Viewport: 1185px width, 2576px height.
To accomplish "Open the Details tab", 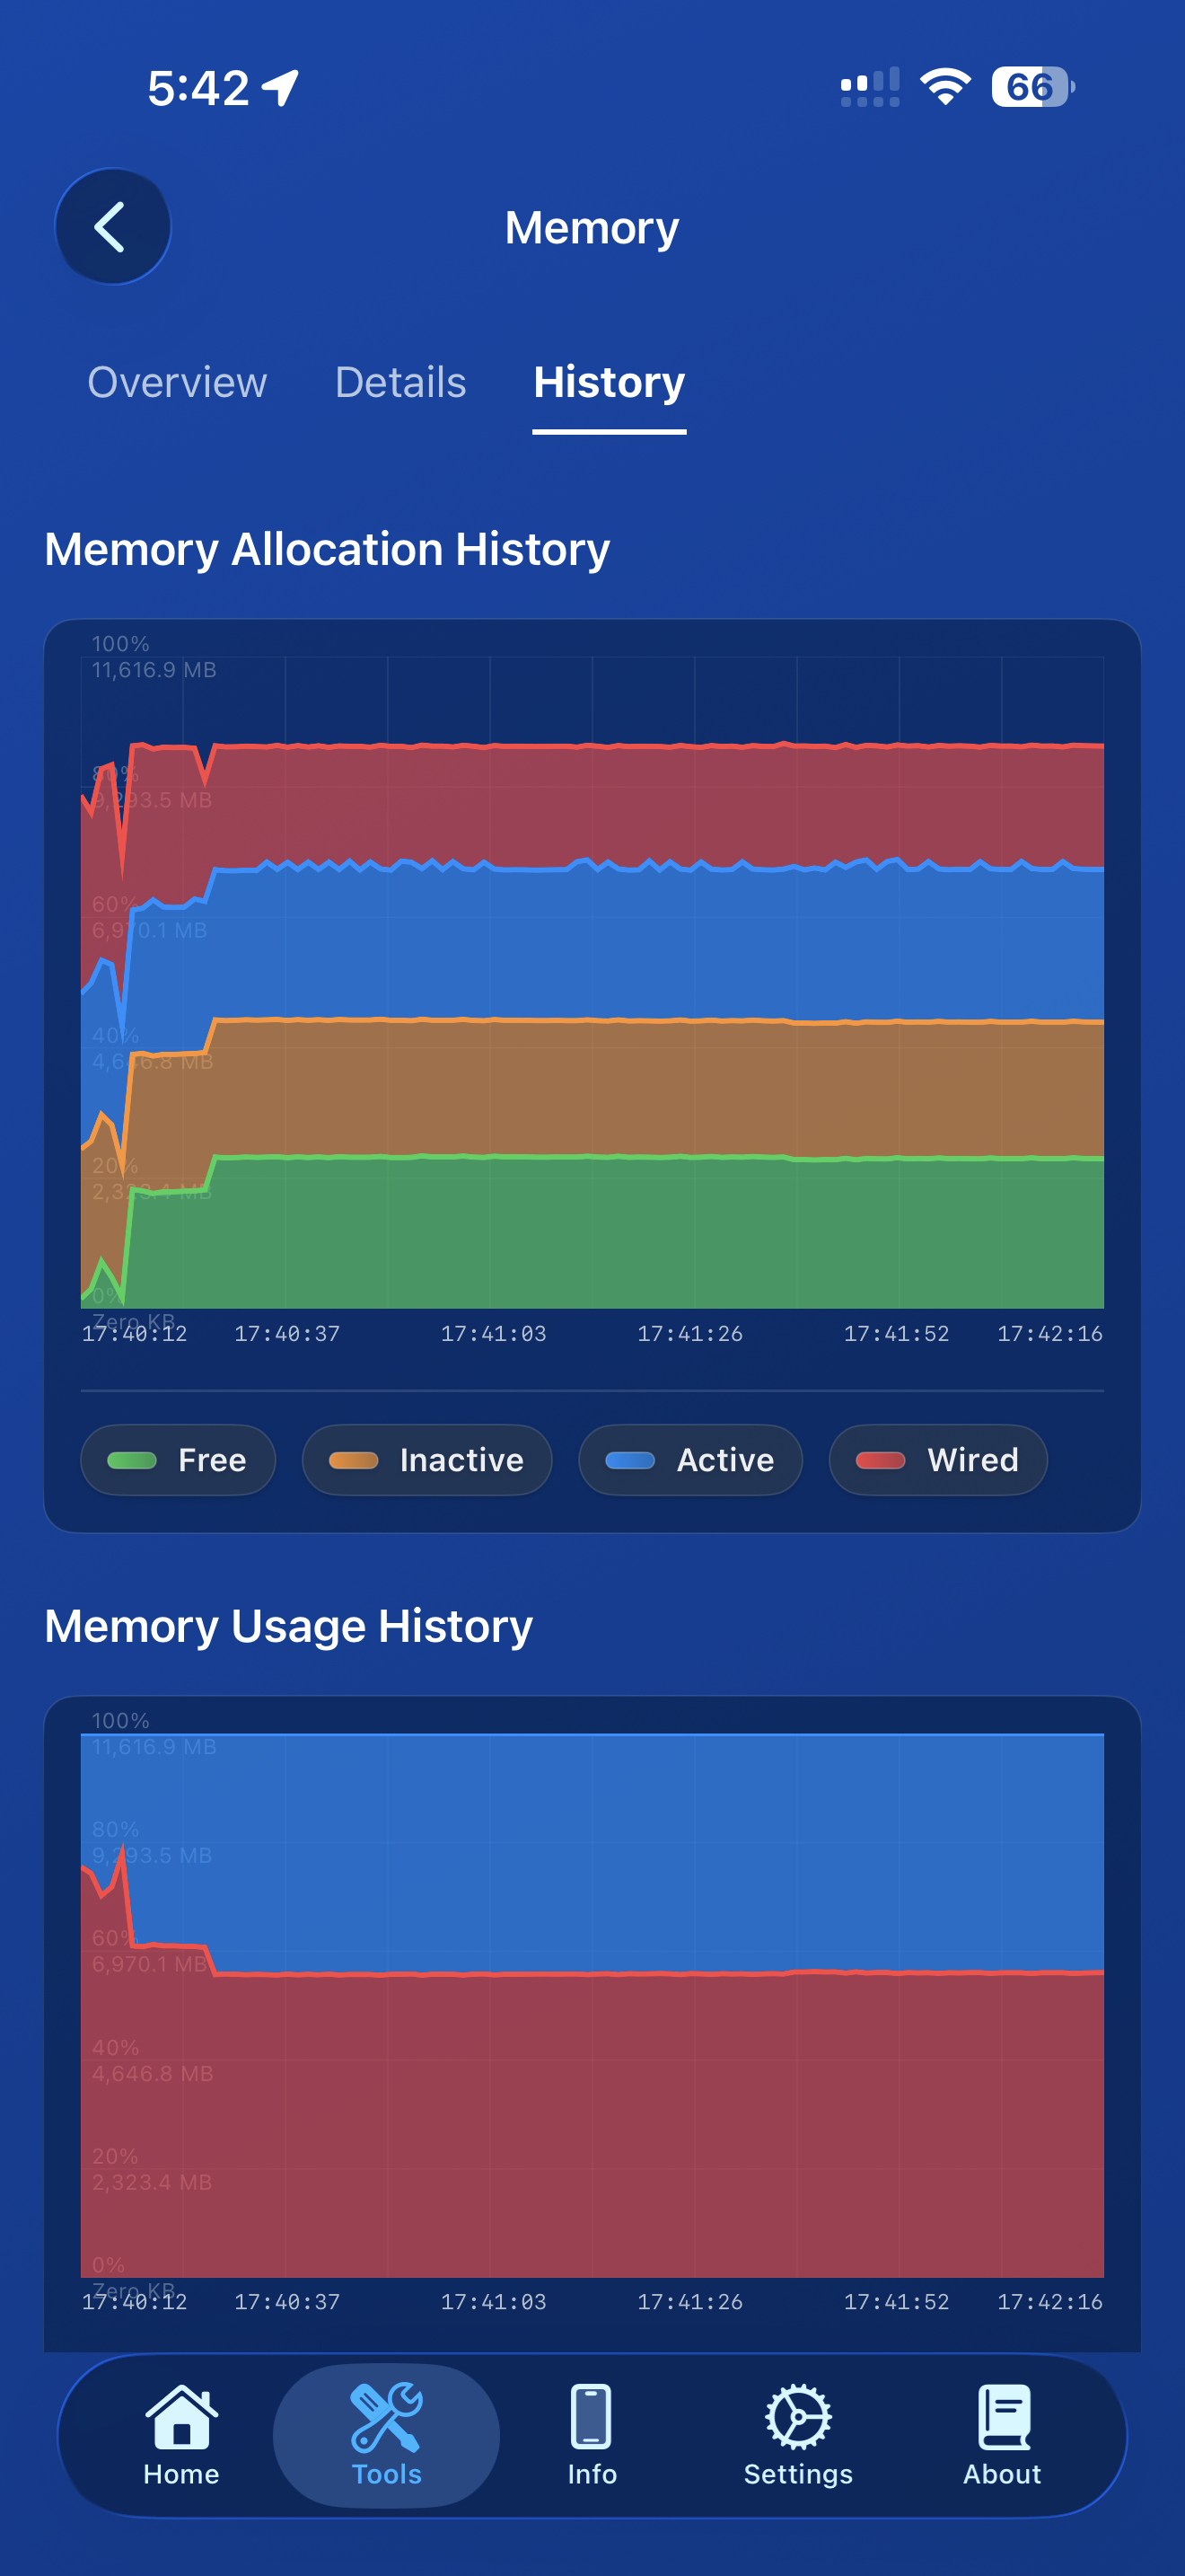I will pyautogui.click(x=399, y=383).
